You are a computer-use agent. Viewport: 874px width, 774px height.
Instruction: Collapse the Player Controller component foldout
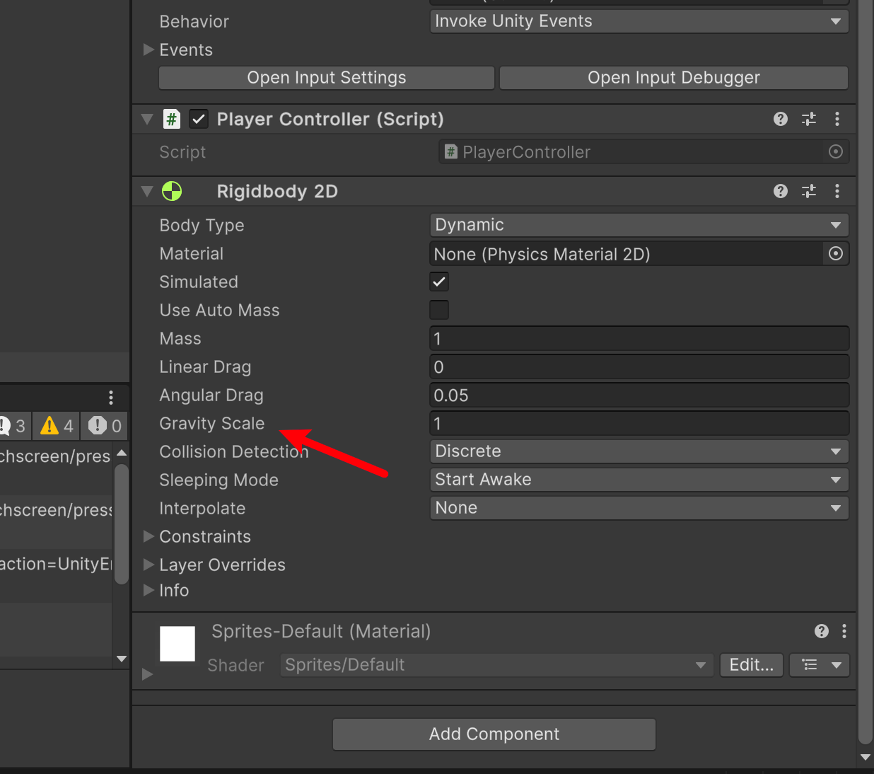click(147, 119)
